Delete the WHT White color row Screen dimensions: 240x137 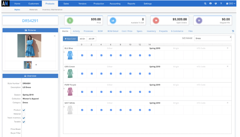227,103
